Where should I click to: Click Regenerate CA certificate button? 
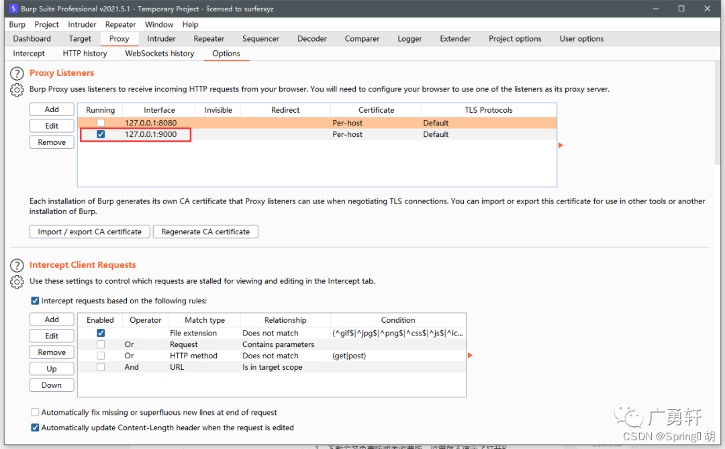pos(205,232)
